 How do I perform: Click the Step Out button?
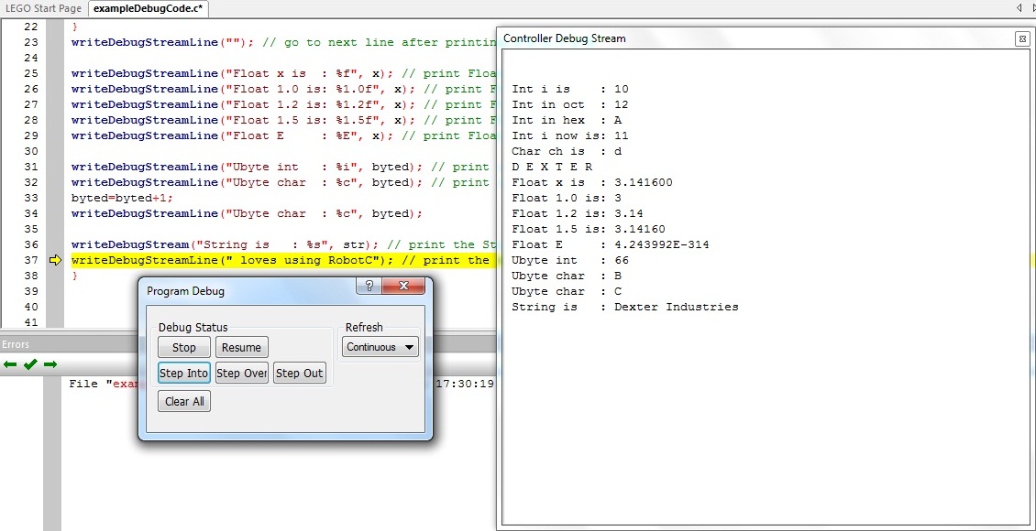point(299,373)
